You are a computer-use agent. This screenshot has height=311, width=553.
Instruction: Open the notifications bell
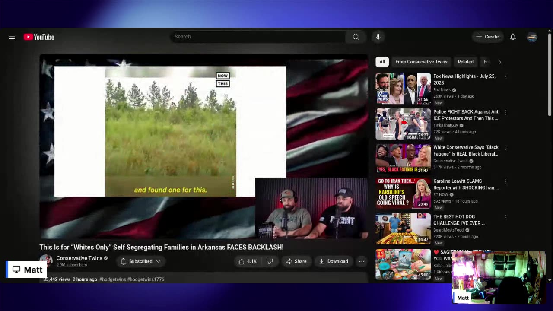[513, 37]
